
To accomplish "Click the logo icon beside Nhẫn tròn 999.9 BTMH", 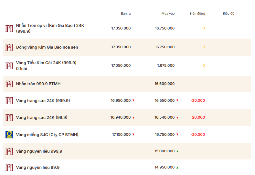I will click(x=9, y=84).
